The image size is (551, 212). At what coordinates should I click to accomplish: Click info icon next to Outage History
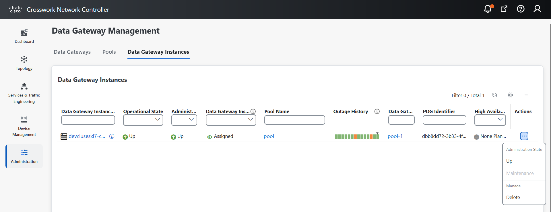tap(377, 111)
